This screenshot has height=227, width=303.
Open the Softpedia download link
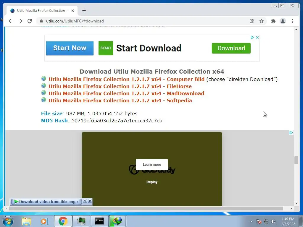click(120, 100)
